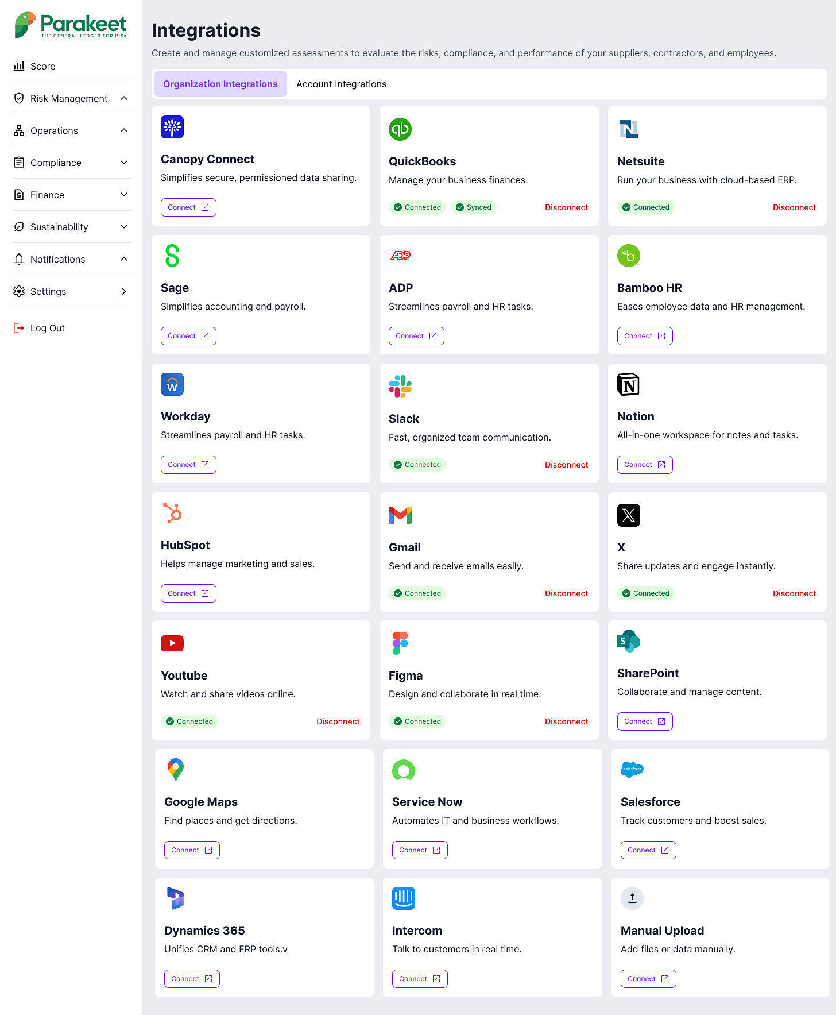Click the black X logo icon
Image resolution: width=836 pixels, height=1015 pixels.
tap(629, 515)
